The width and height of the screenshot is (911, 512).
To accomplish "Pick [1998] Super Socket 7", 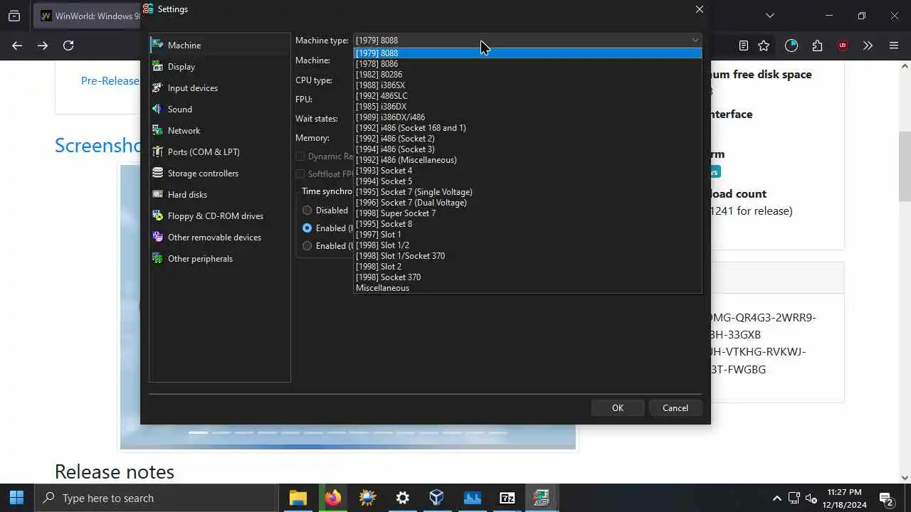I will [x=527, y=213].
